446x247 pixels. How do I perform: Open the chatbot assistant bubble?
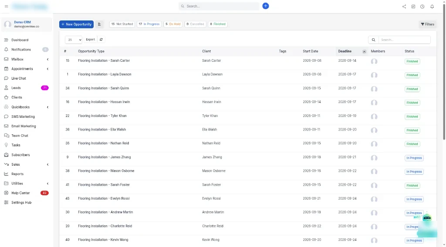[x=427, y=218]
